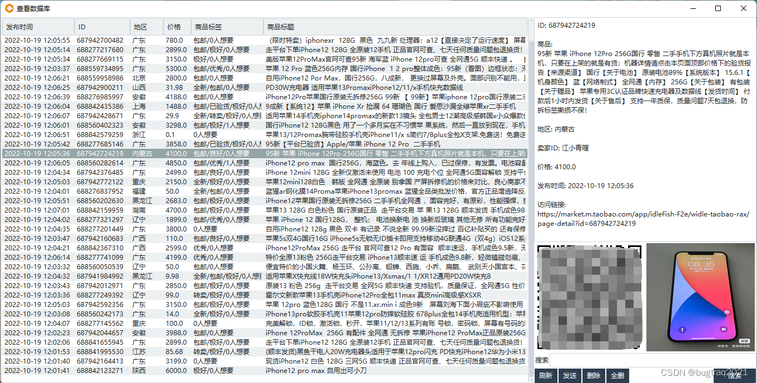Sort by the 发布时间 column header

[38, 27]
